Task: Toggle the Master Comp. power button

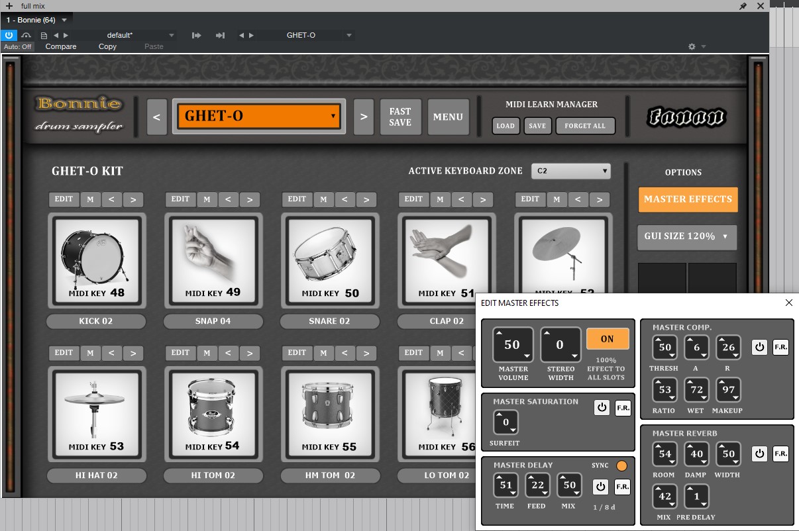Action: pos(760,347)
